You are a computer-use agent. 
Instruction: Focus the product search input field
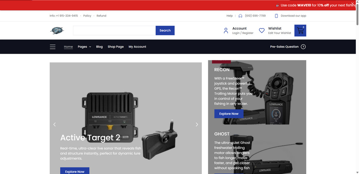(114, 31)
